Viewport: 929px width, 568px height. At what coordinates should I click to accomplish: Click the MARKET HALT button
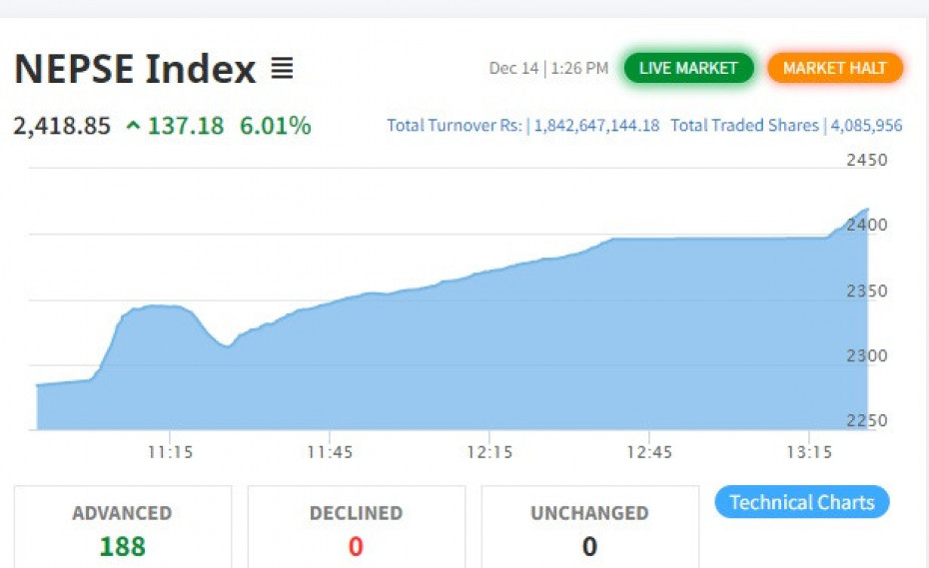(x=835, y=68)
